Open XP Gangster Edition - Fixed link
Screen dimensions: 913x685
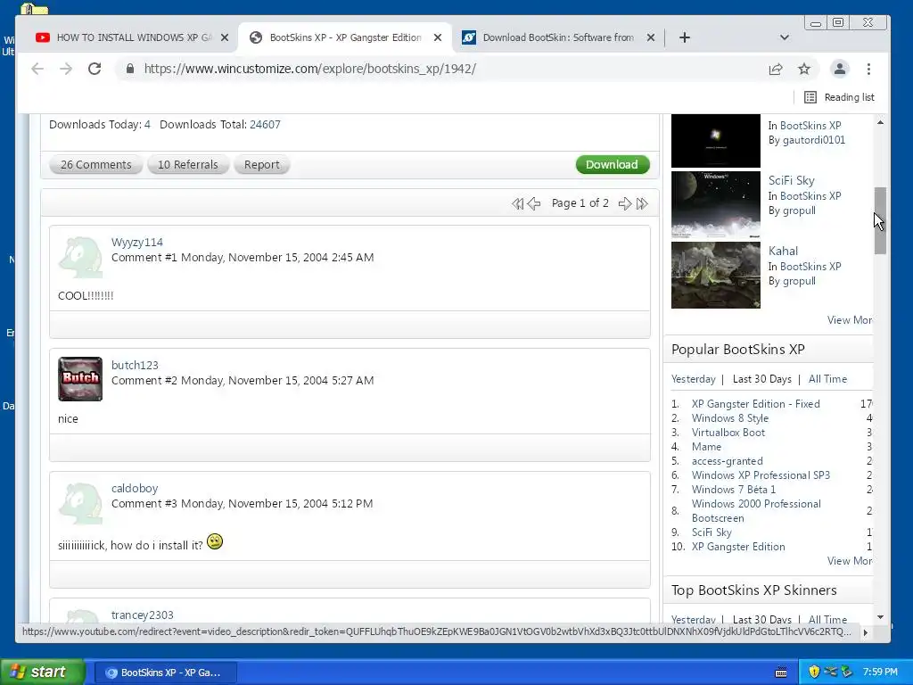click(756, 404)
